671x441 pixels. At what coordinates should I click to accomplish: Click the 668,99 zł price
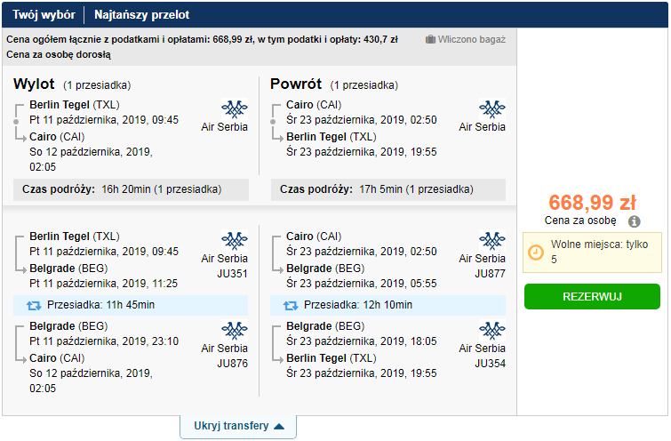point(592,203)
